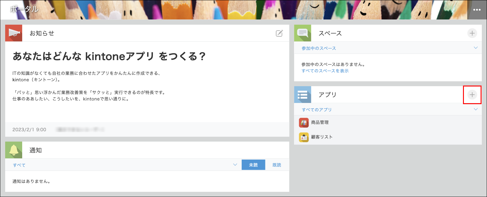487x197 pixels.
Task: Switch to the 既読 tab
Action: click(x=277, y=165)
